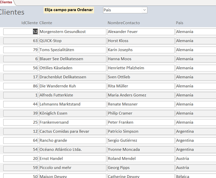Select the Georg Pipps contact field
This screenshot has height=178, width=216.
click(x=140, y=168)
